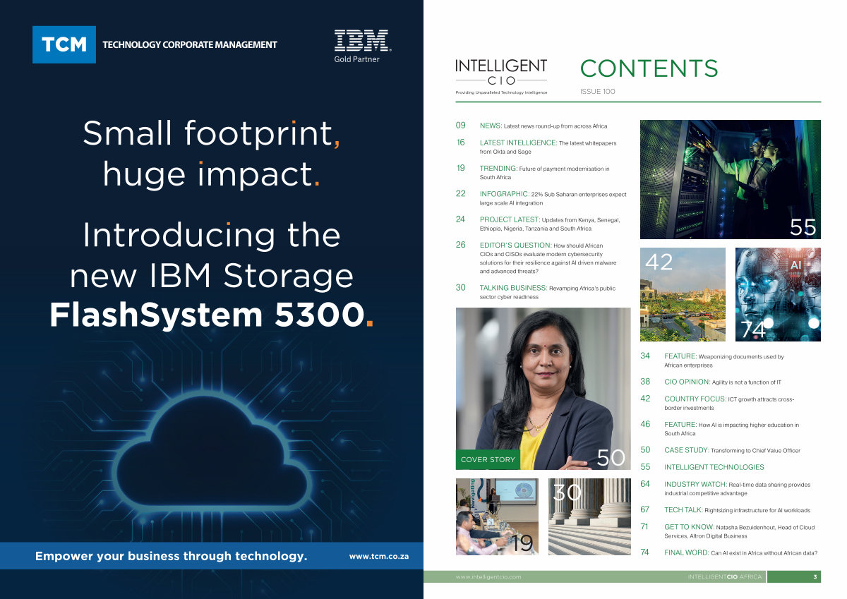Click INTELLIGENTCIO AFRICA footer text
This screenshot has height=599, width=847.
pyautogui.click(x=725, y=577)
